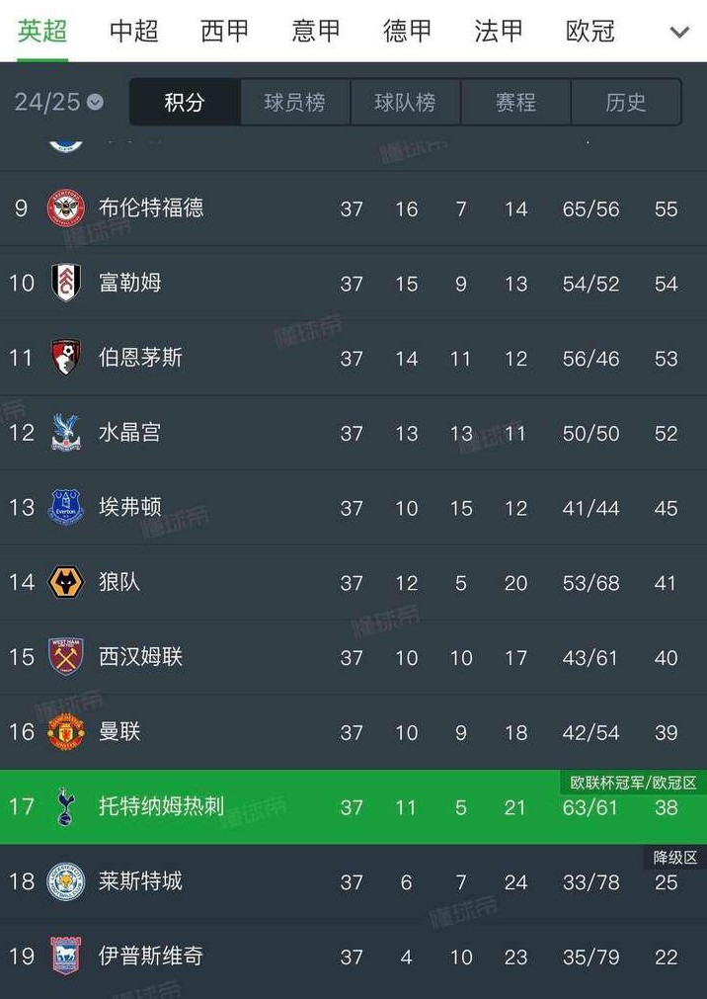This screenshot has height=999, width=707.
Task: Select the 欧冠 league menu item
Action: tap(589, 31)
